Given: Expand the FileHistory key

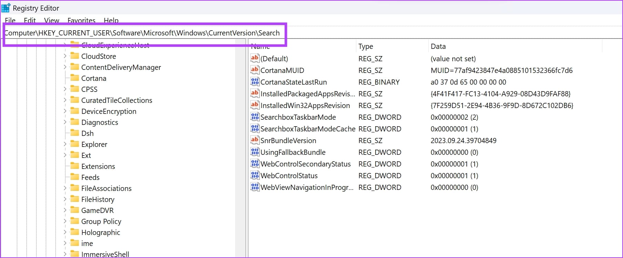Looking at the screenshot, I should pyautogui.click(x=65, y=199).
